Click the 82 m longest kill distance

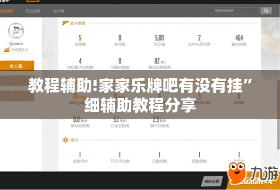(160, 61)
